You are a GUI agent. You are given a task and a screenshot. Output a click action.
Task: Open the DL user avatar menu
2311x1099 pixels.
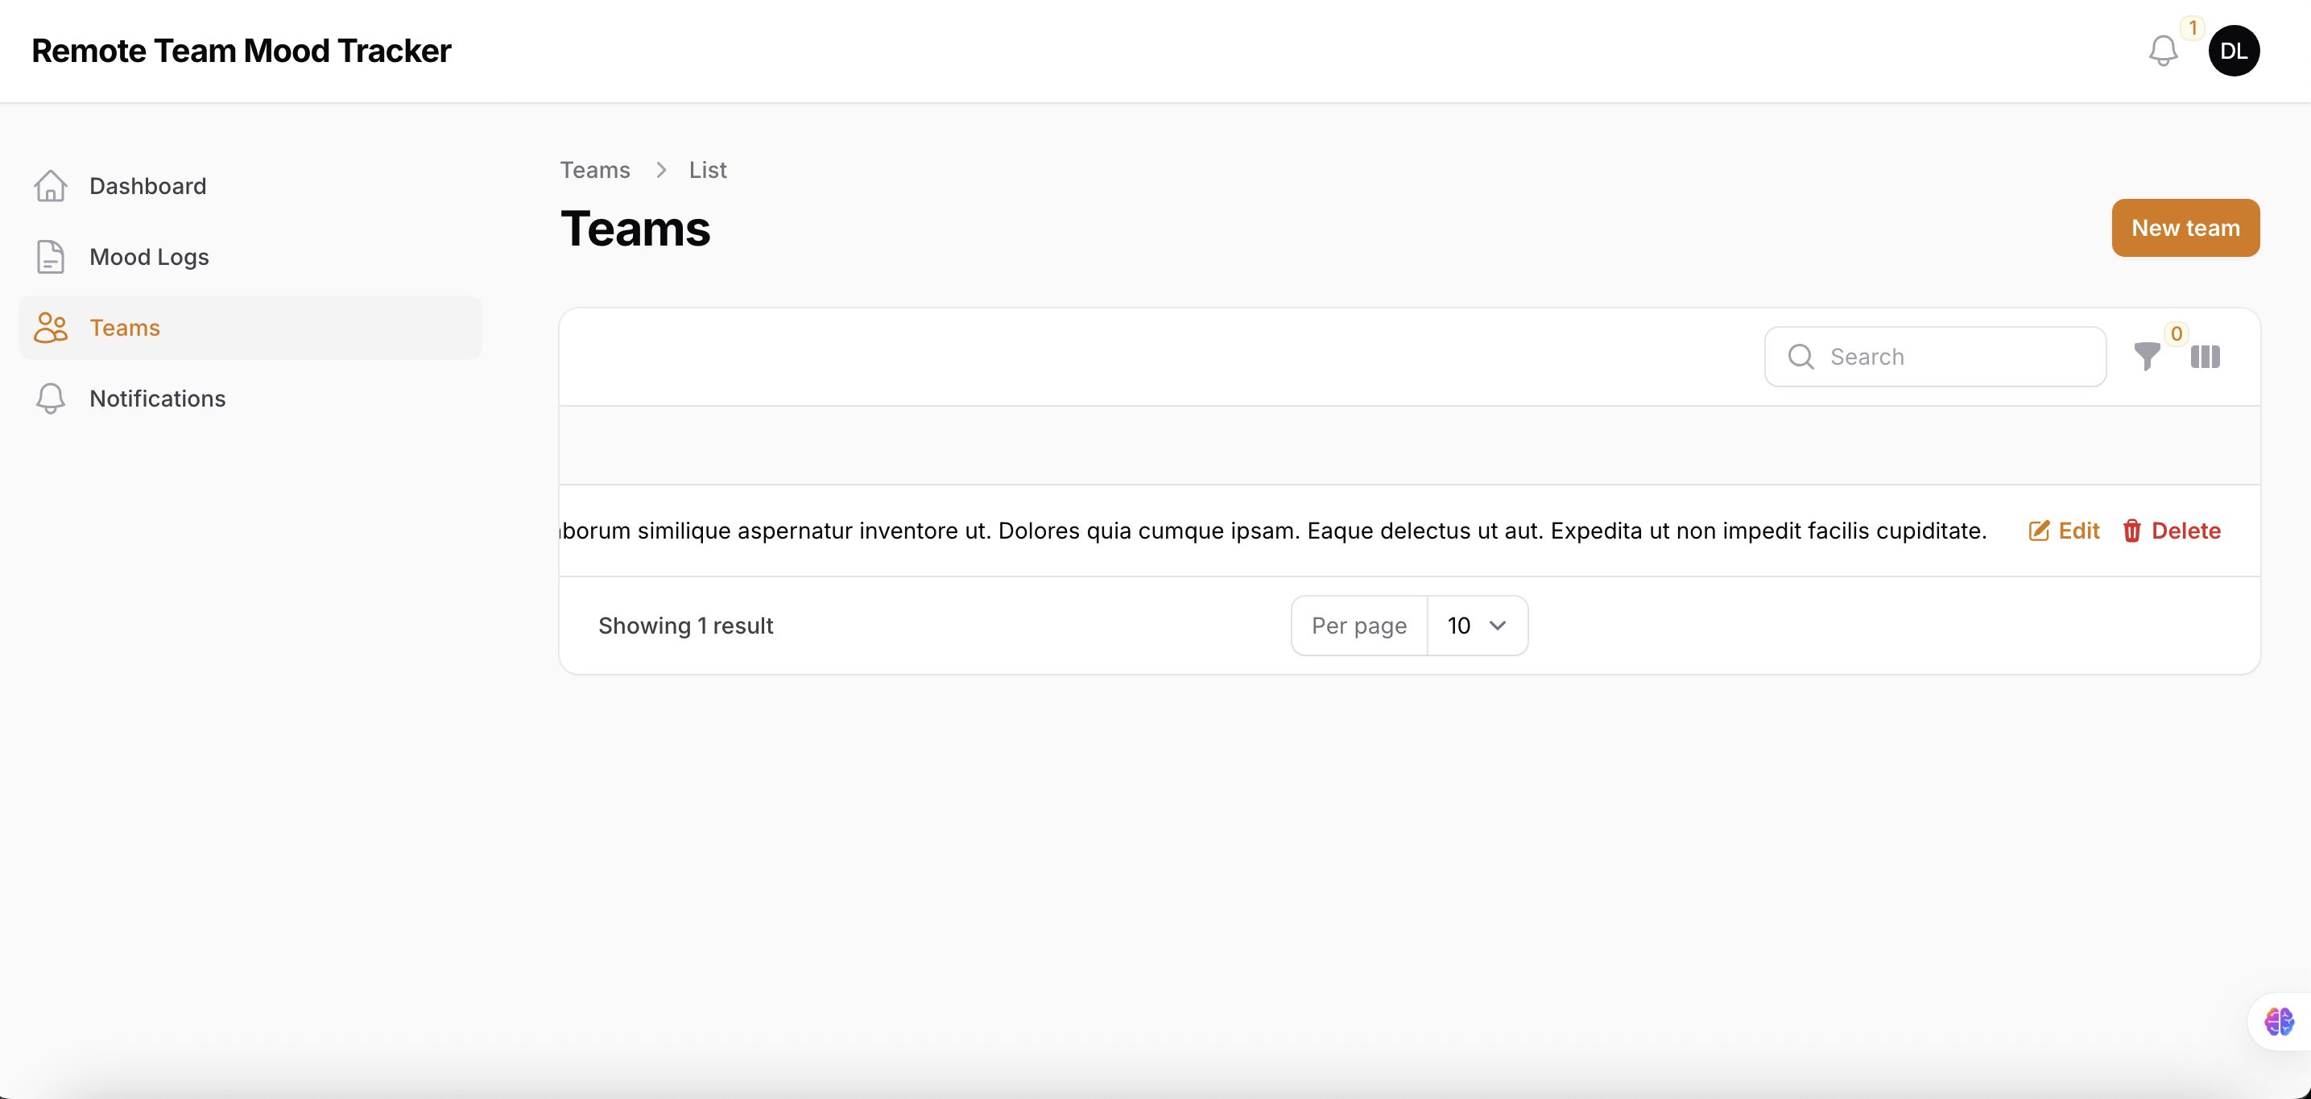click(2233, 52)
